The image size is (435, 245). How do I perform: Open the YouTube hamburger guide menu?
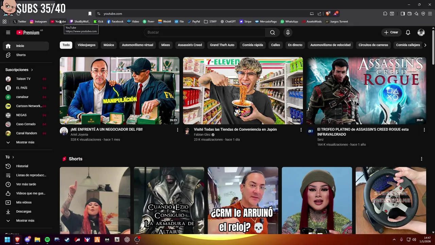[8, 32]
